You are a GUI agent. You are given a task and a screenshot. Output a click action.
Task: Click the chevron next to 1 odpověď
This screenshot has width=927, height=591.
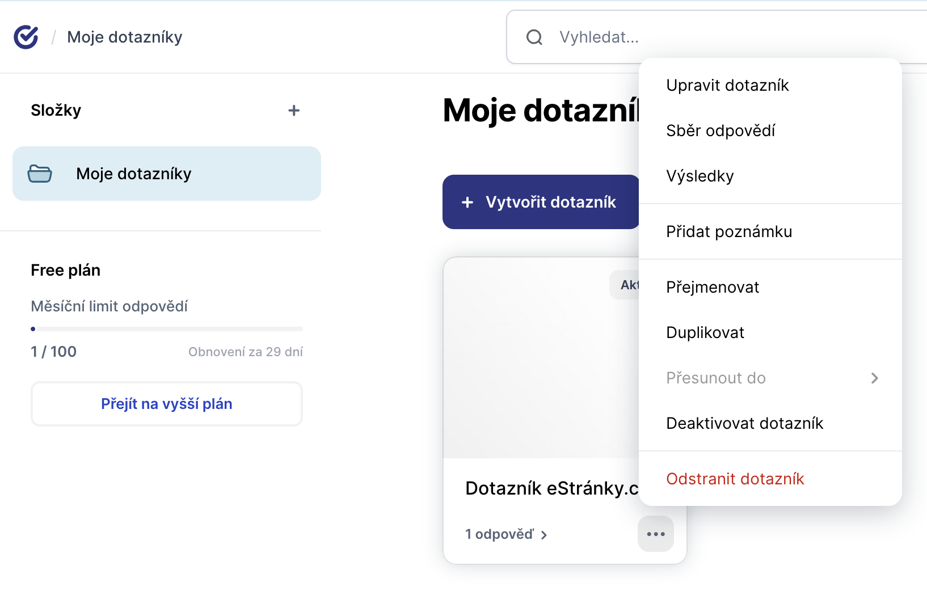coord(544,534)
